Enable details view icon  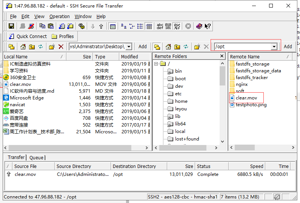149,26
